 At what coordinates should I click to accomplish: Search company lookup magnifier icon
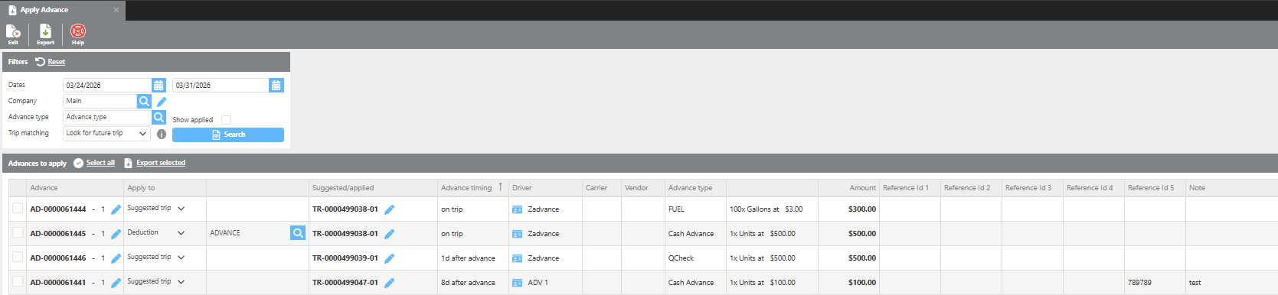(x=144, y=101)
